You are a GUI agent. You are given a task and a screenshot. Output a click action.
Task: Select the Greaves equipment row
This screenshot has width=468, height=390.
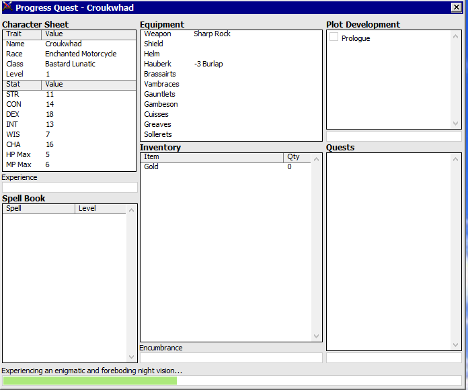click(x=231, y=125)
